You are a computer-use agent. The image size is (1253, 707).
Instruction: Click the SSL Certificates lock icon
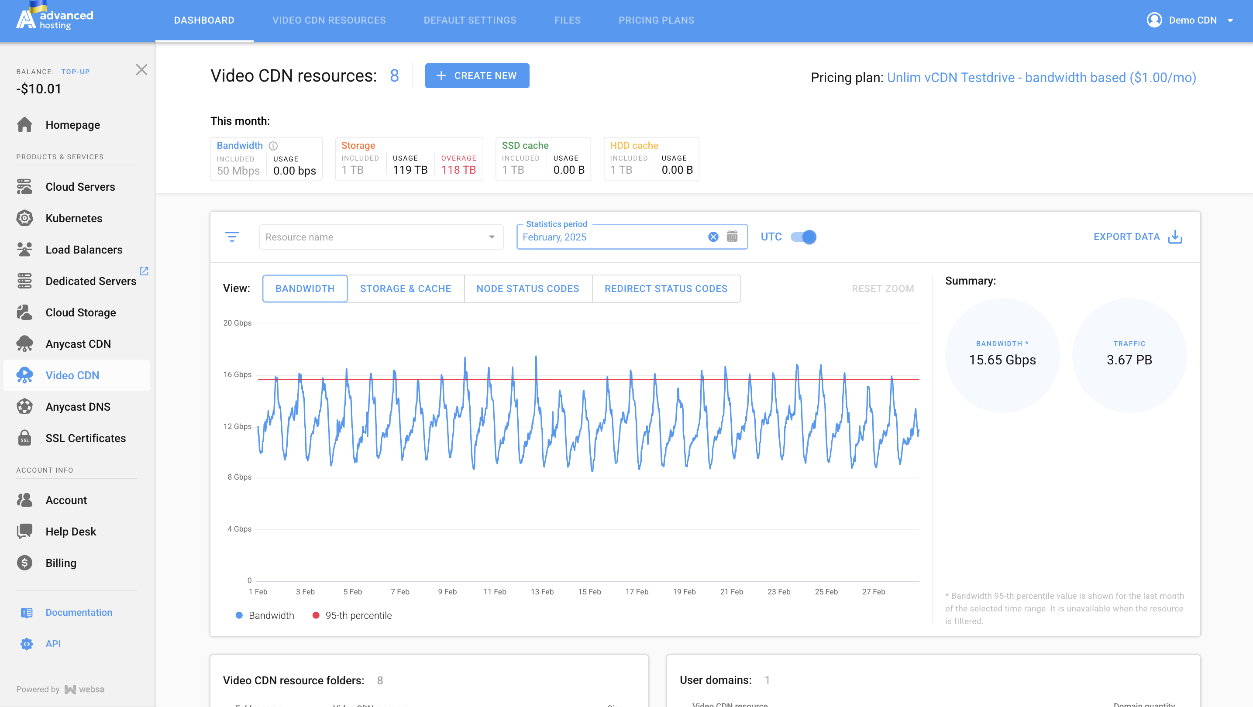(x=24, y=438)
